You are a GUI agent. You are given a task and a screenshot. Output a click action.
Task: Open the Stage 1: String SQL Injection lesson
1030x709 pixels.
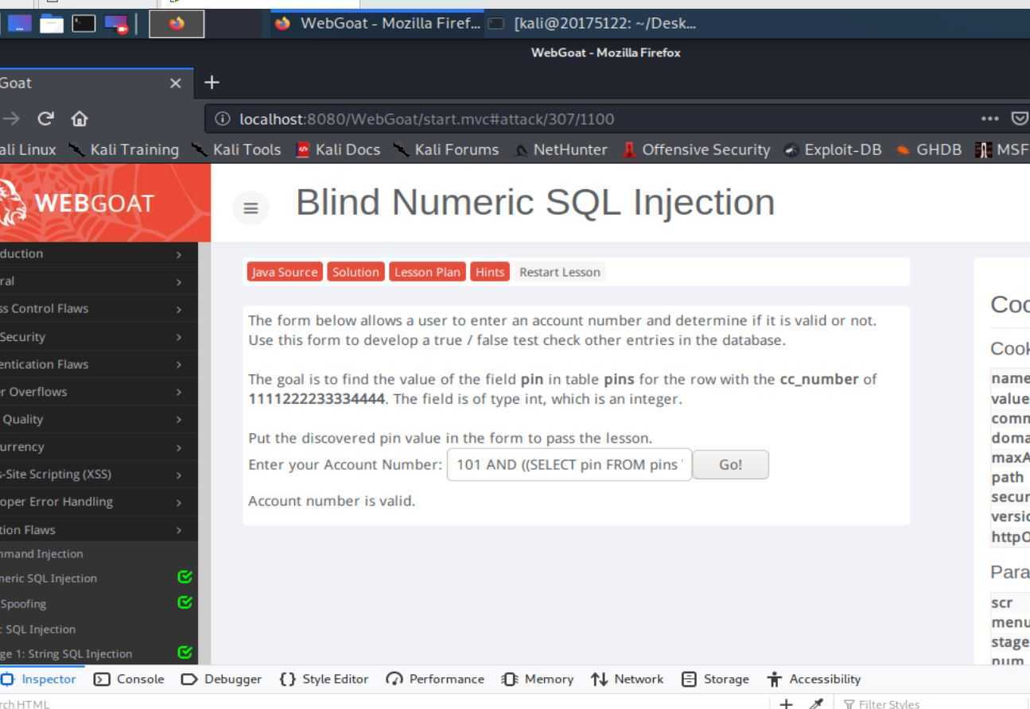coord(66,654)
